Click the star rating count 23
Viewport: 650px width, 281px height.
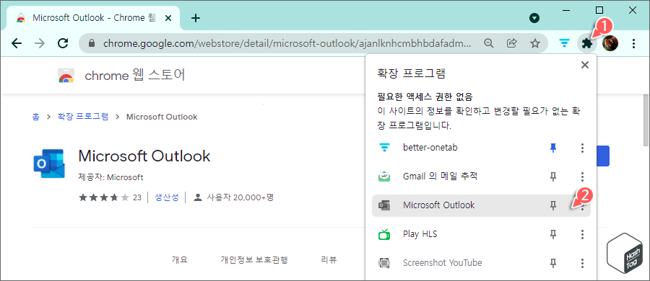tap(136, 198)
